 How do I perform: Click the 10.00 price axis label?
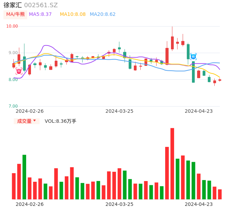12,26
